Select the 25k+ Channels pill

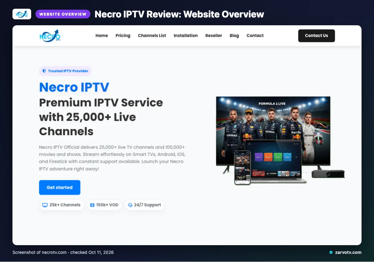(61, 205)
